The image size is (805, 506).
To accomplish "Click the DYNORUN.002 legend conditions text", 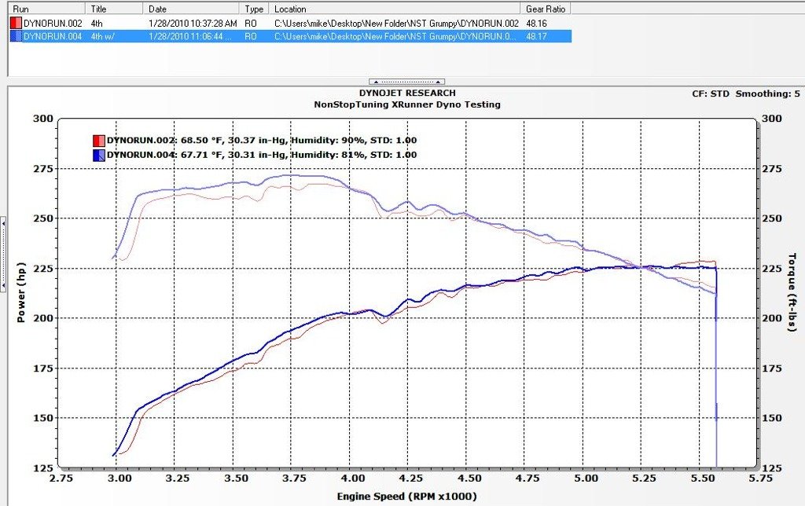I will pos(262,140).
